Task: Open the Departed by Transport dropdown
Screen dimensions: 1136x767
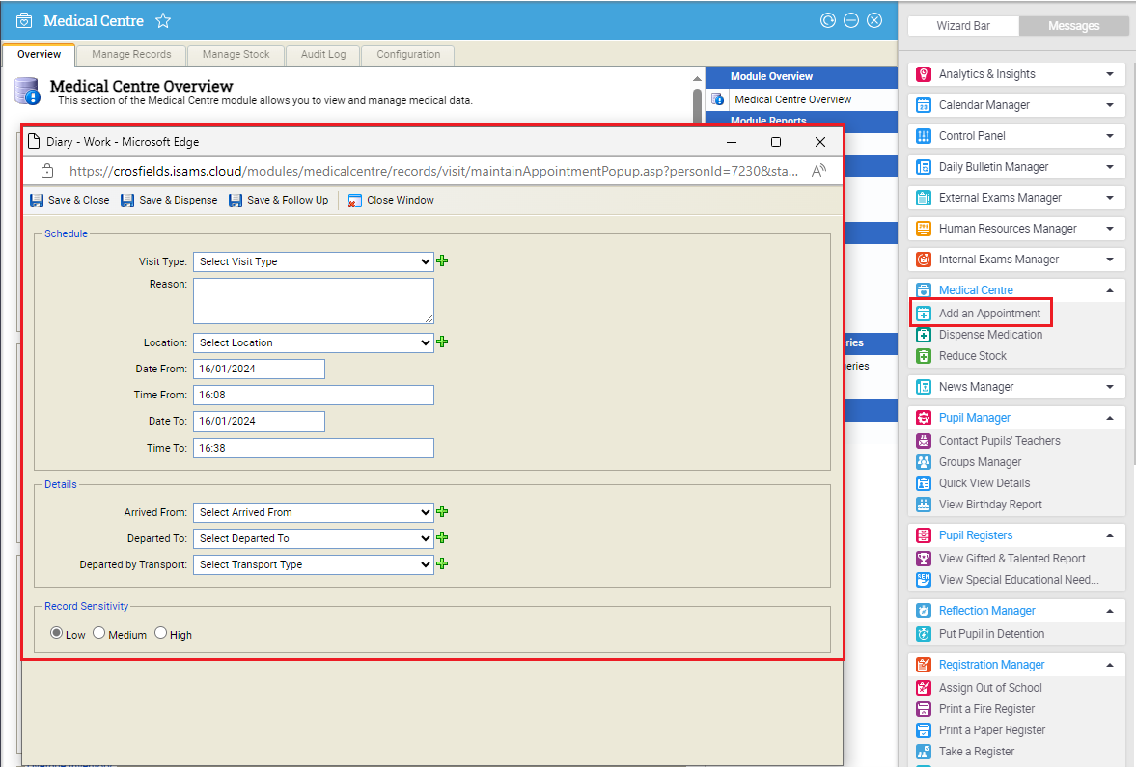Action: coord(313,564)
